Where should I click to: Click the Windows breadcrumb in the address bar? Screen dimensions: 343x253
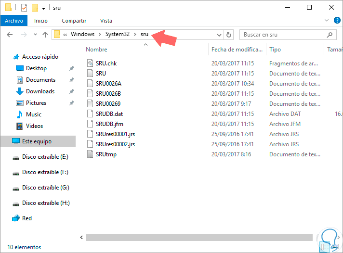(x=82, y=34)
